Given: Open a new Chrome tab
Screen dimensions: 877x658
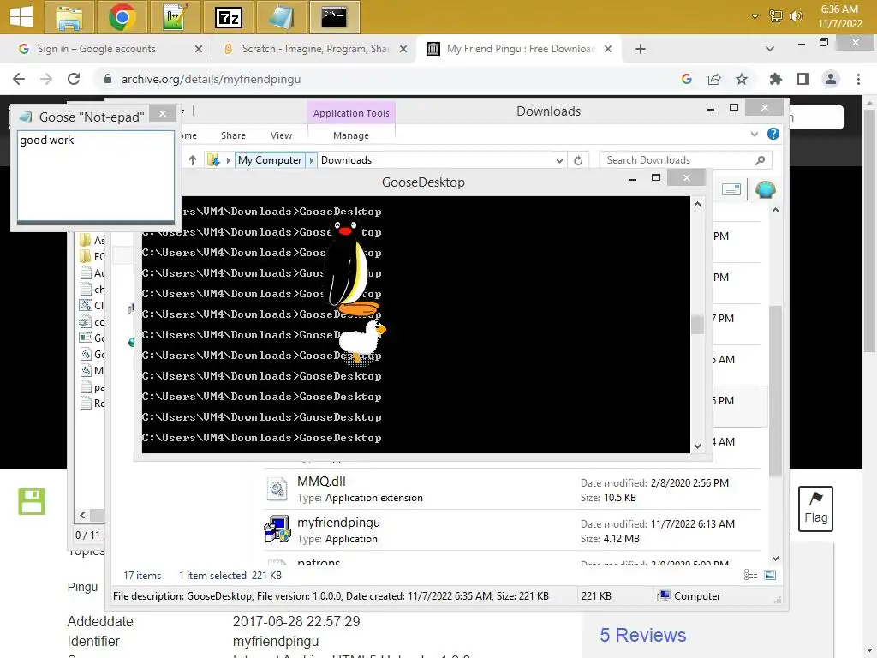Looking at the screenshot, I should [641, 49].
